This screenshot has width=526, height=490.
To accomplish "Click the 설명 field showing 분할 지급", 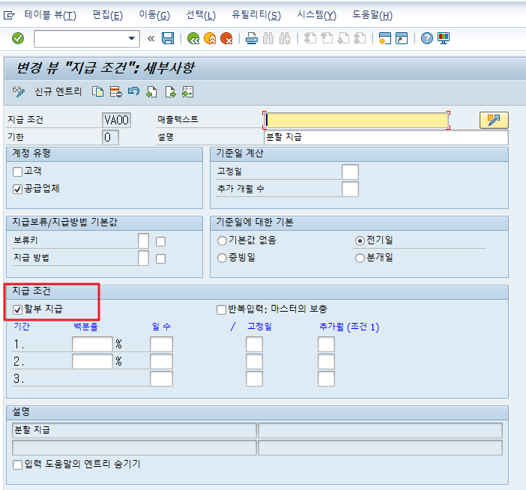I will click(386, 137).
